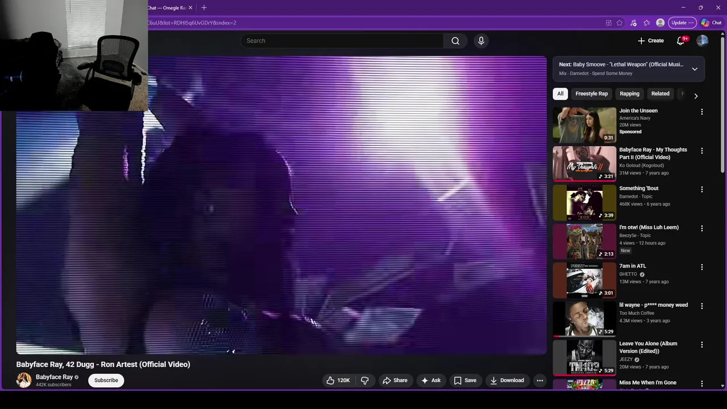This screenshot has height=409, width=727.
Task: Open options menu for I'm otw! video
Action: coord(702,228)
